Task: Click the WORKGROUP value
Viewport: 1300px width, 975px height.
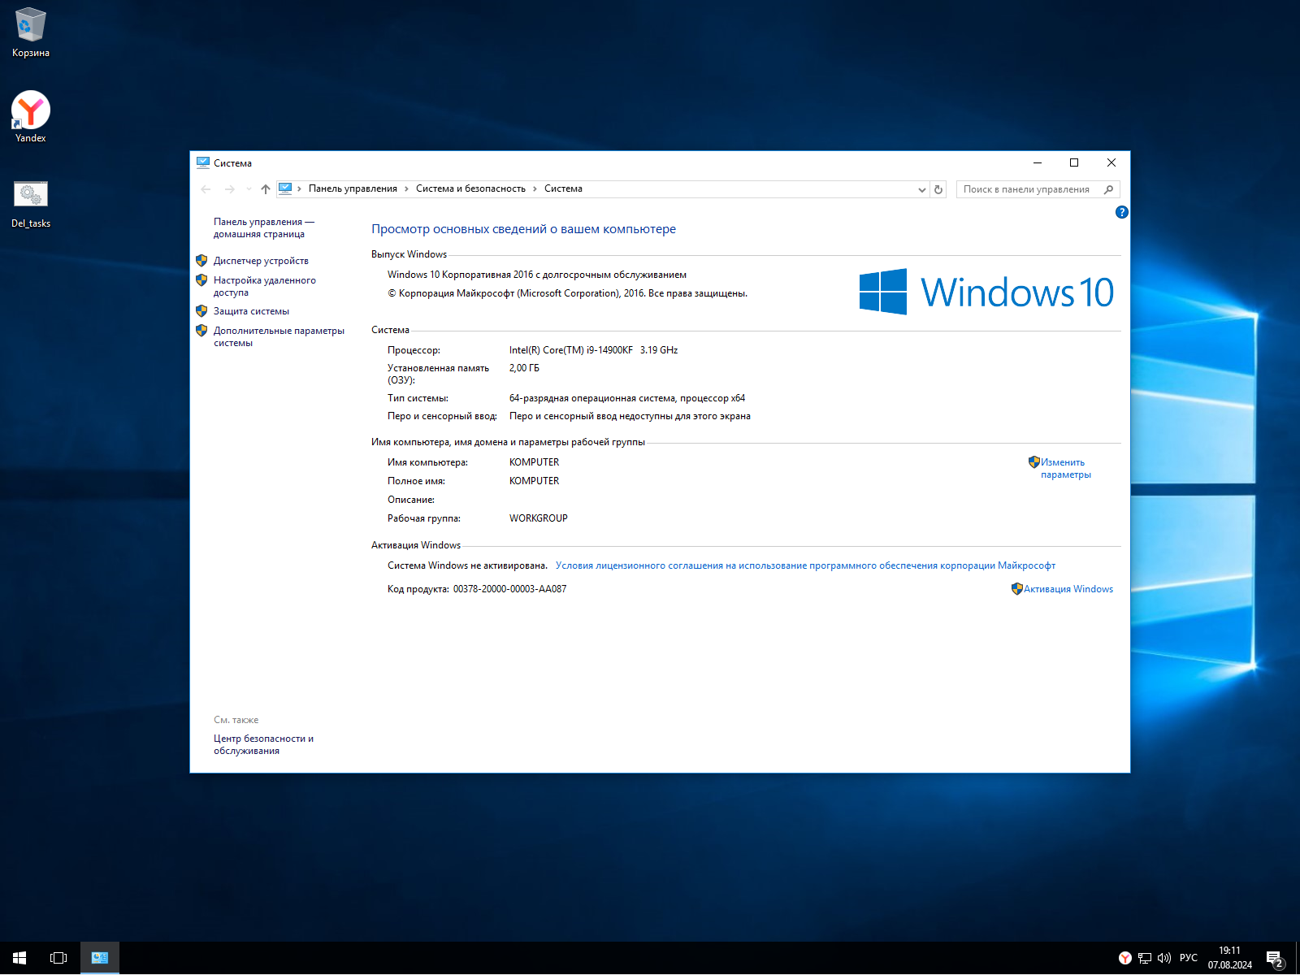Action: coord(538,518)
